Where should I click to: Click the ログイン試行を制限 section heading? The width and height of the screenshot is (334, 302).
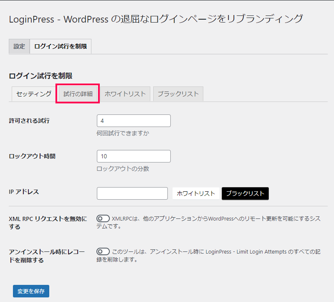pyautogui.click(x=40, y=76)
